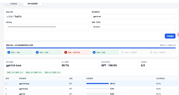Start the test with the blue 开始测试 button
The width and height of the screenshot is (179, 95).
pyautogui.click(x=170, y=36)
